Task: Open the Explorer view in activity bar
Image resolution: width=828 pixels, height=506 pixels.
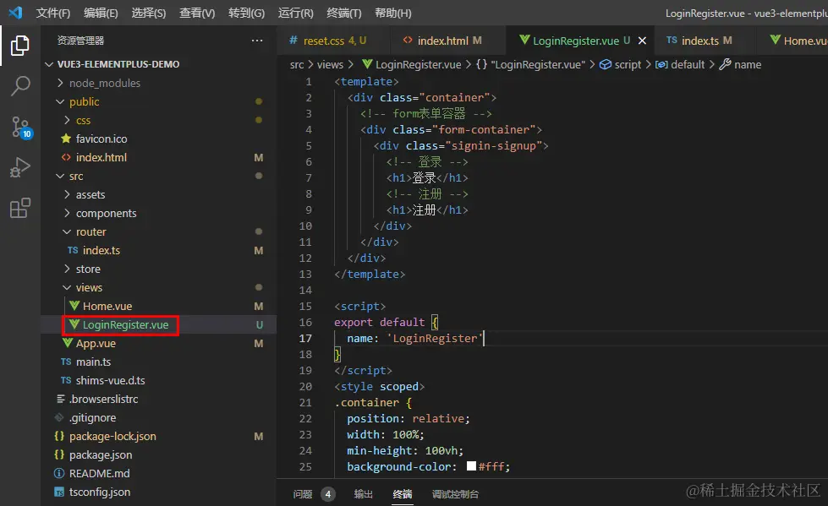Action: point(20,46)
